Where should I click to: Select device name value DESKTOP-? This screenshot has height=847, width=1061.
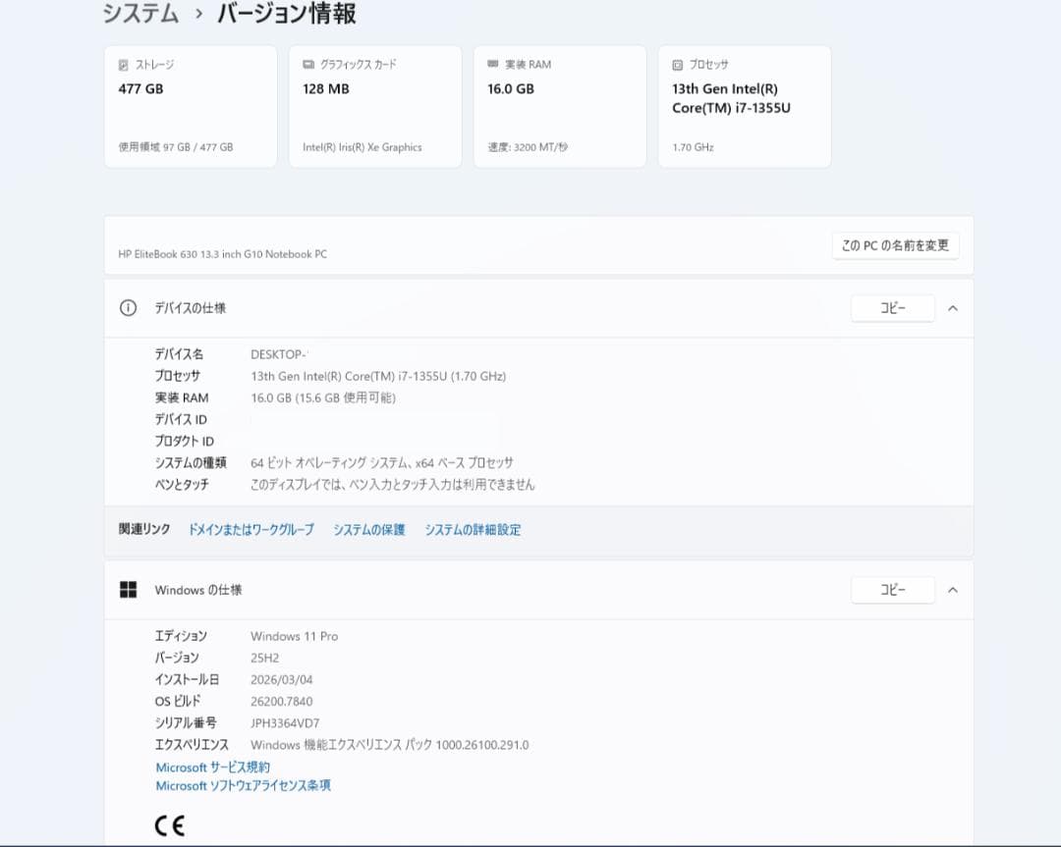pyautogui.click(x=279, y=354)
